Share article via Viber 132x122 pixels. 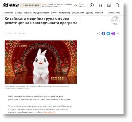(x=113, y=34)
